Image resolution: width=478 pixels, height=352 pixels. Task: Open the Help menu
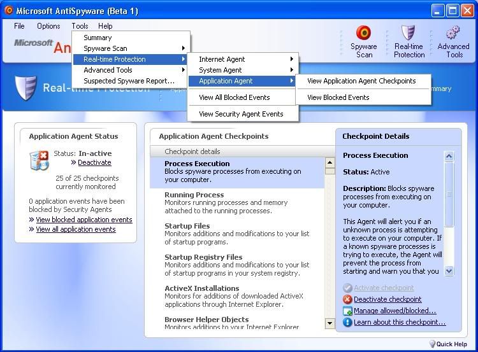coord(105,26)
